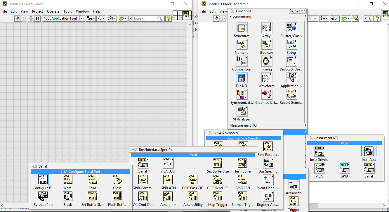Viewport: 389px width, 212px height.
Task: Click Set Buffer Size in the Serial palette
Action: [x=93, y=197]
